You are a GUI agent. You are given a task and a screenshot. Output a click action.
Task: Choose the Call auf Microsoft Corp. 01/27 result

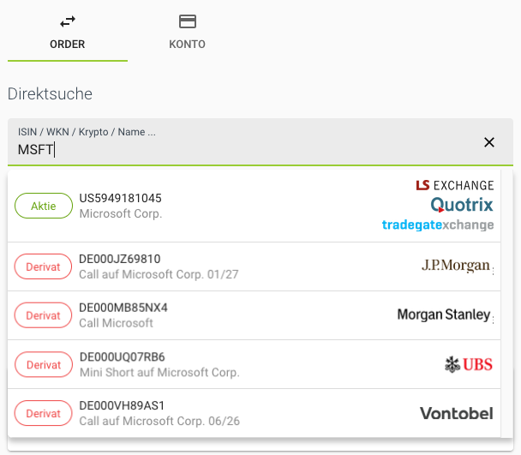[x=214, y=266]
